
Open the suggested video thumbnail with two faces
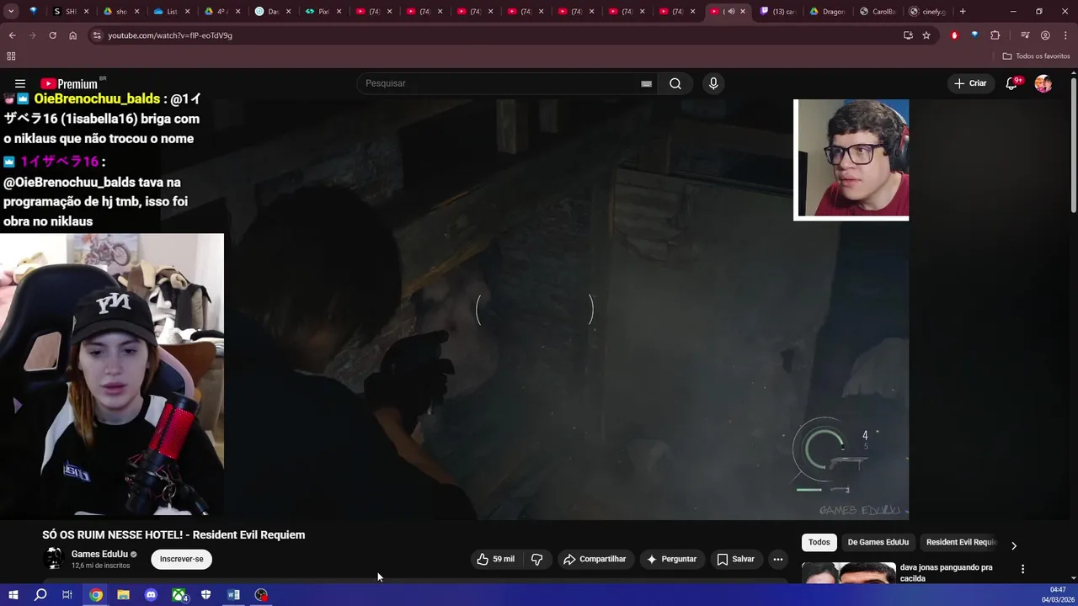848,573
